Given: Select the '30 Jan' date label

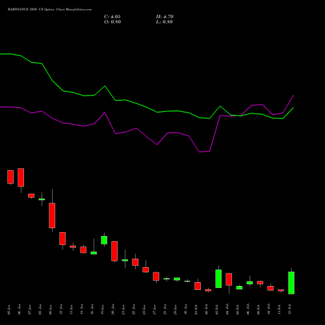Looking at the screenshot, I should [x=186, y=309].
